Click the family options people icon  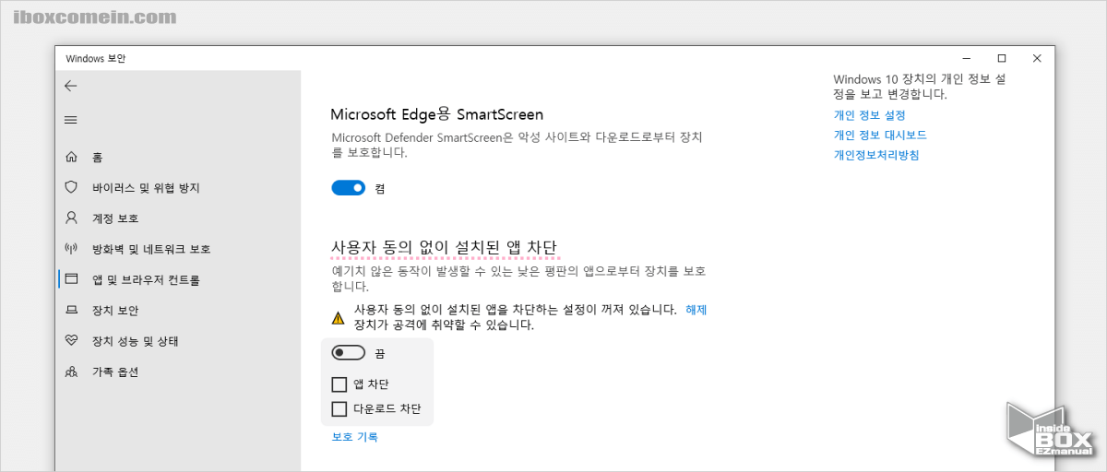[71, 372]
